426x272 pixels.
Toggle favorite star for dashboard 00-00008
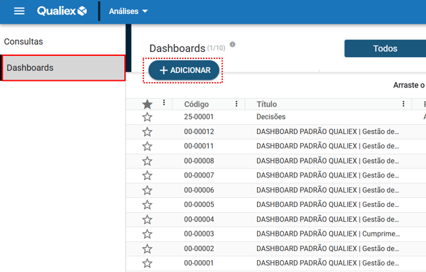point(147,161)
